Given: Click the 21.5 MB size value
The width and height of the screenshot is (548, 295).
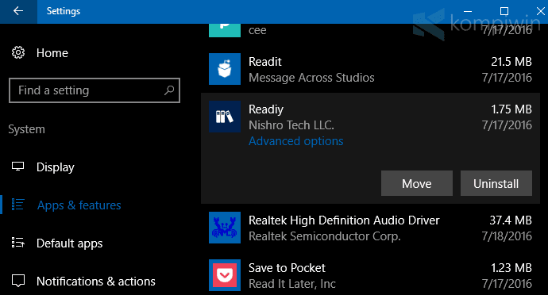Looking at the screenshot, I should point(511,62).
